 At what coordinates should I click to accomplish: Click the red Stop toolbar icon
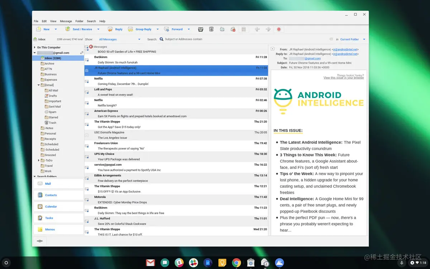pos(279,29)
